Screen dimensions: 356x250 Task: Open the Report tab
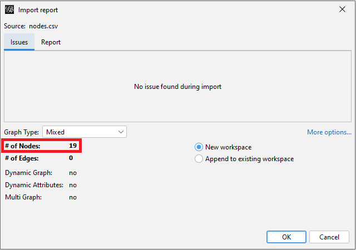[x=51, y=42]
